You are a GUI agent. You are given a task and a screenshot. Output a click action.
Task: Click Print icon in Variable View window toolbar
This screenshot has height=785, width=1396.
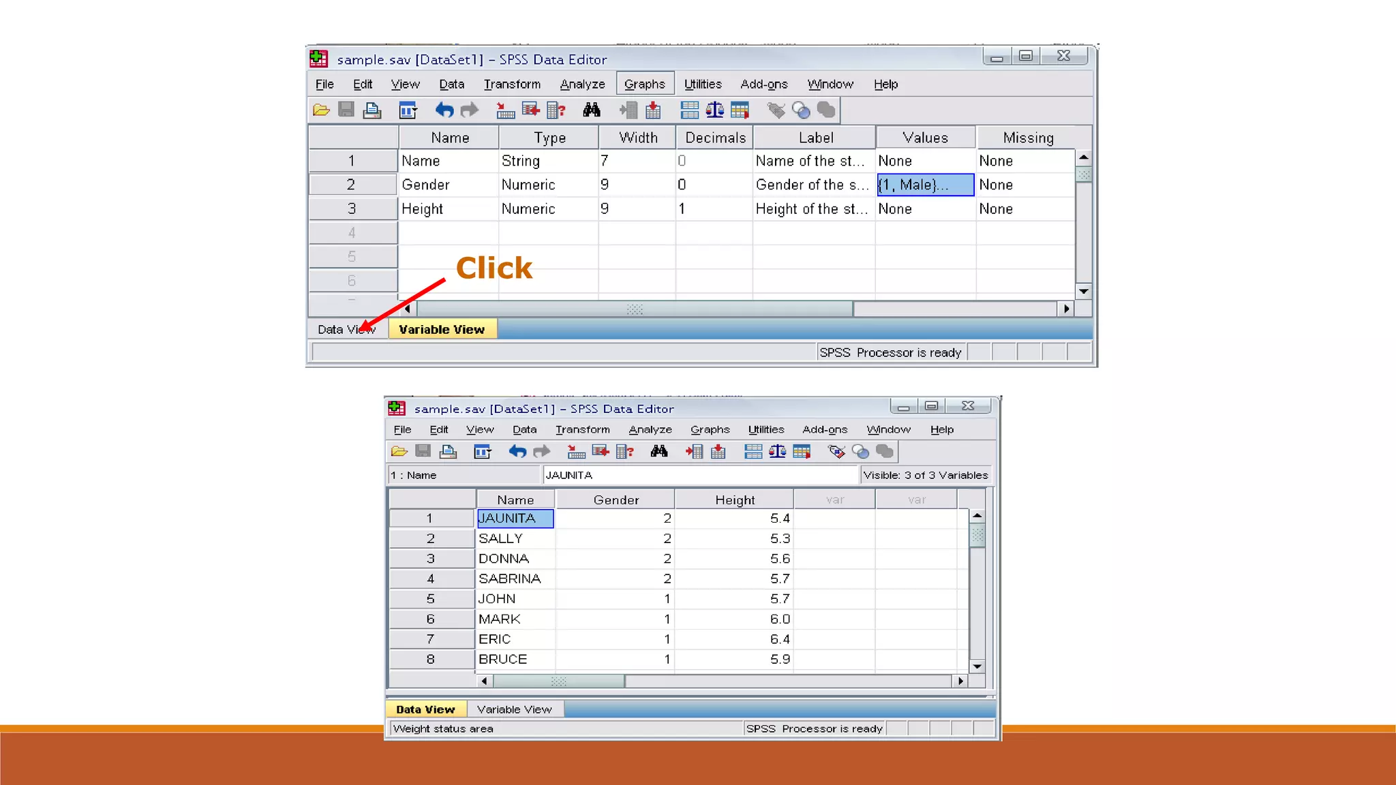pos(372,110)
